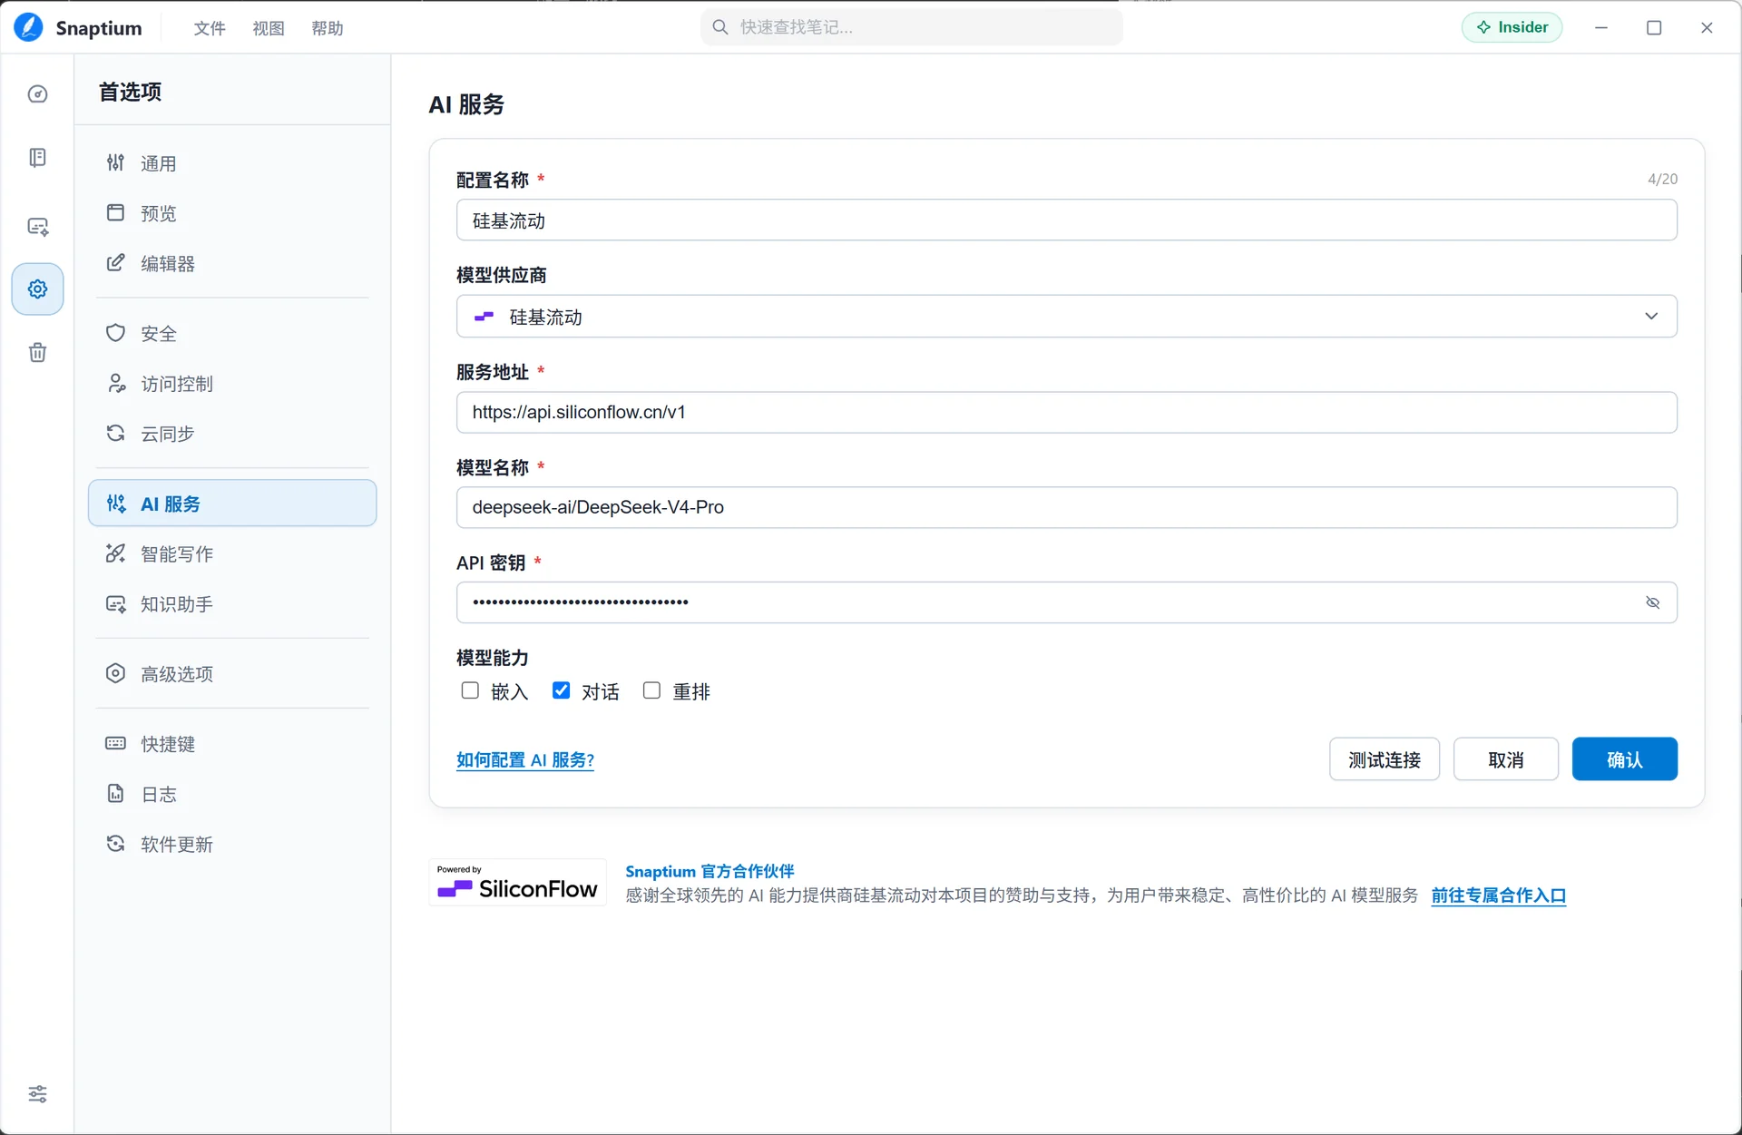Open 智能写作 preferences section

232,553
